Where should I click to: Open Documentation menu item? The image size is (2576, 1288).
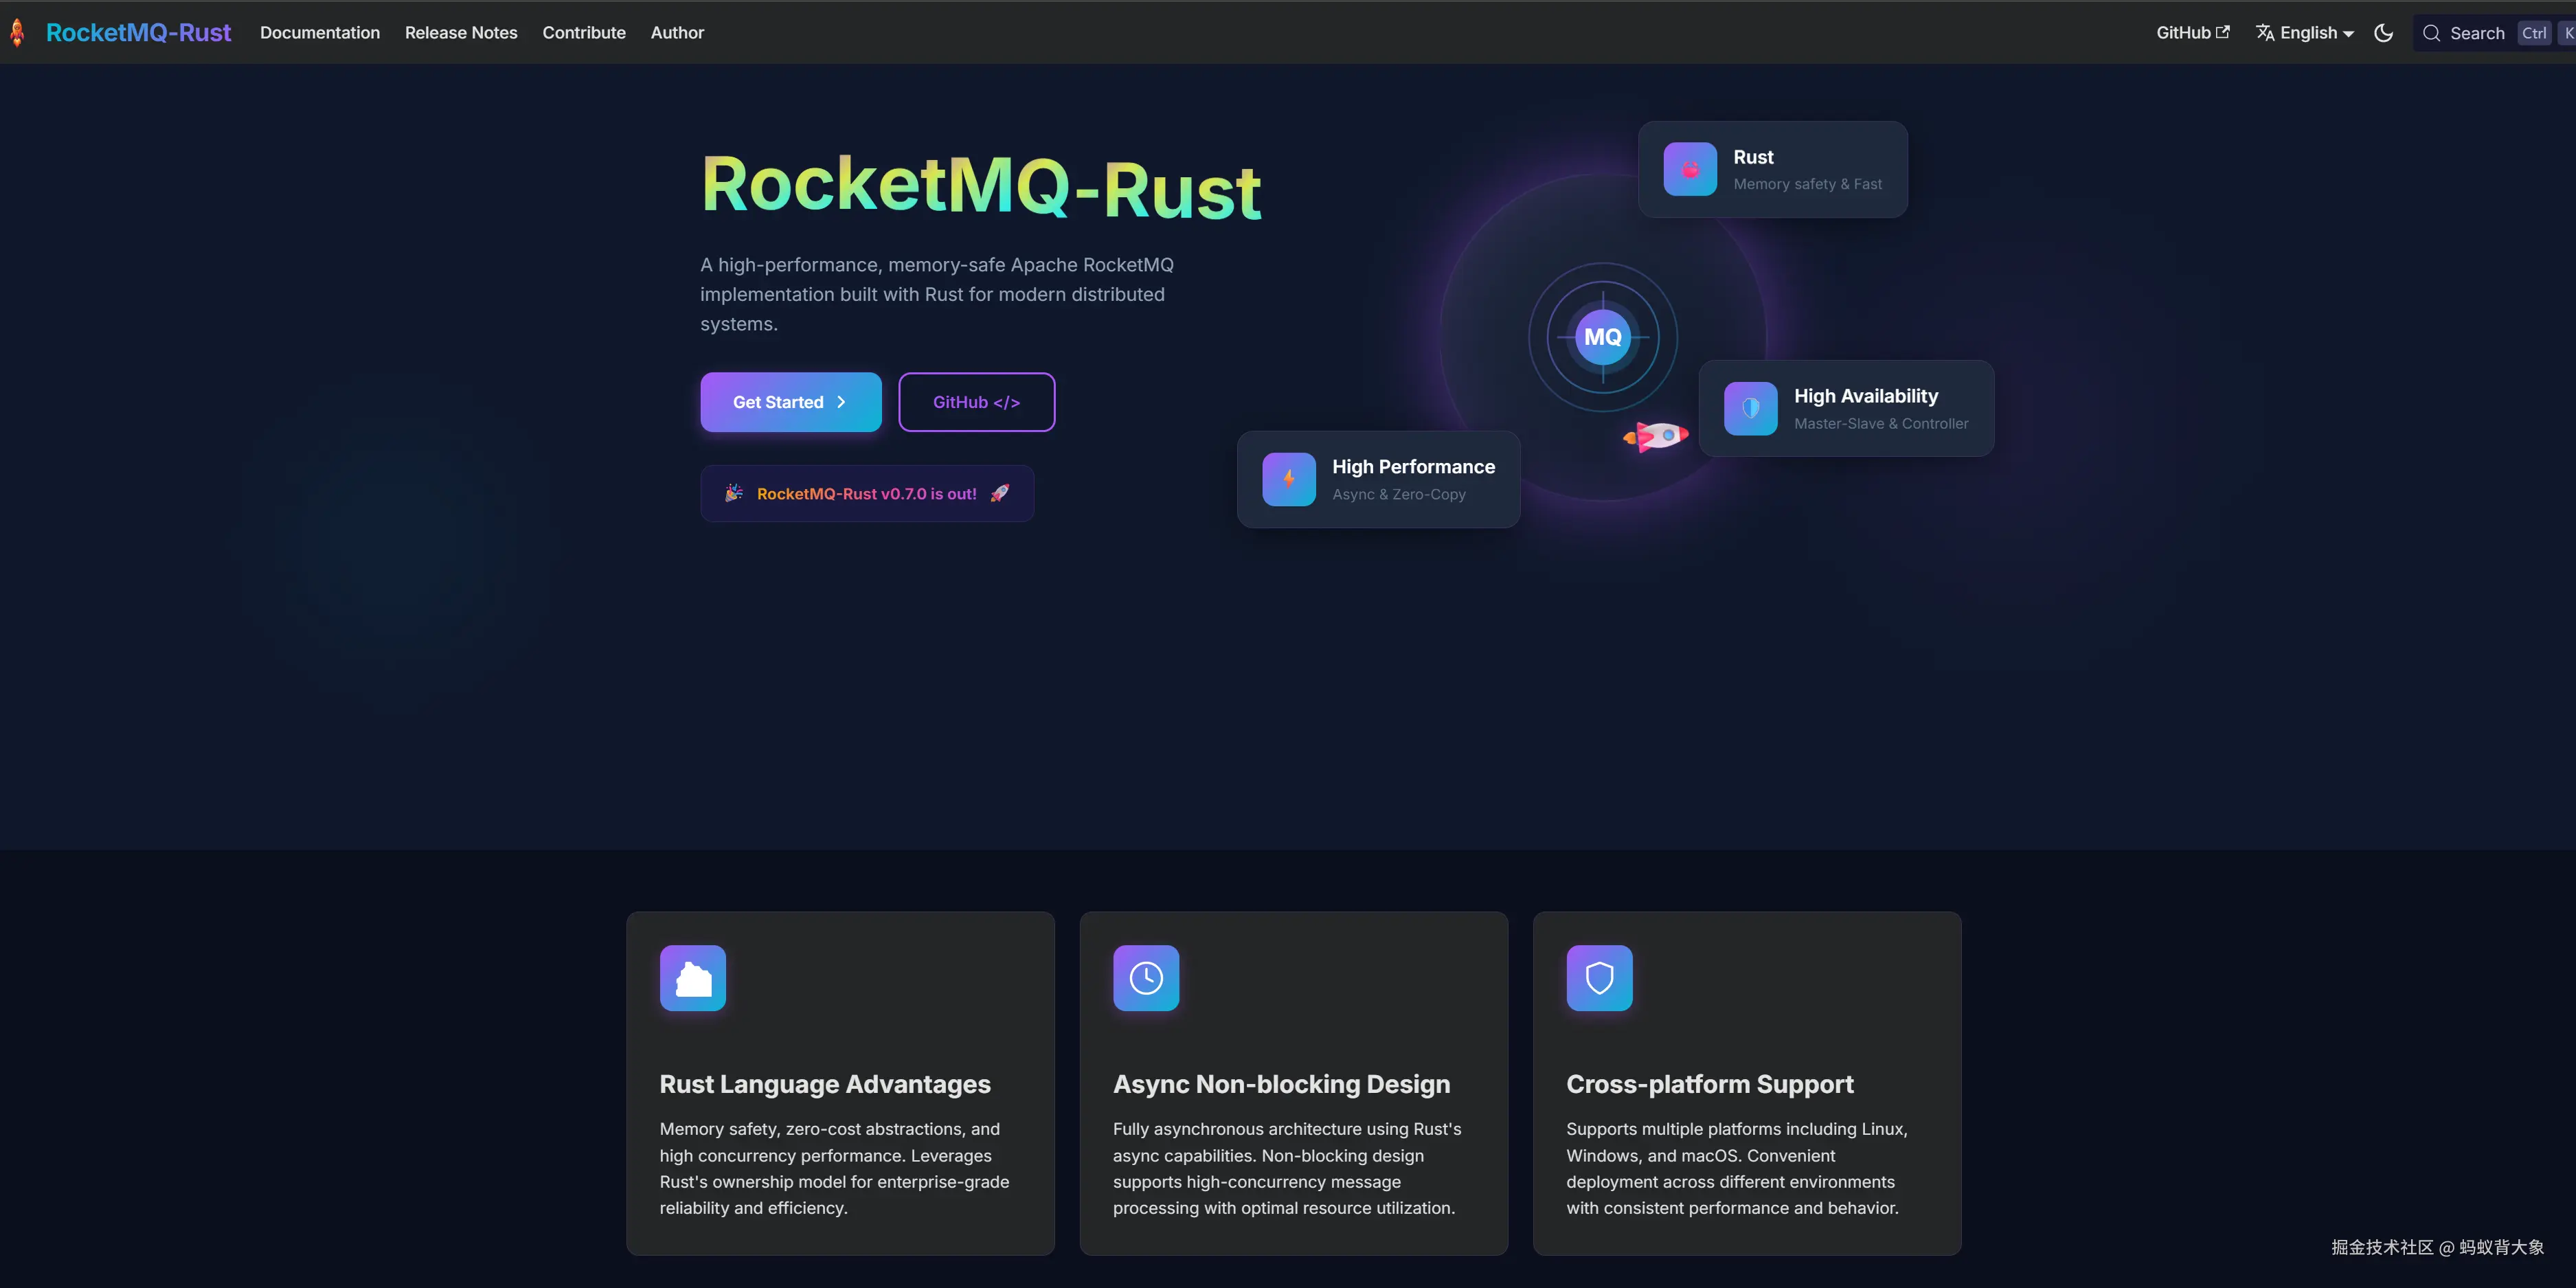(x=320, y=33)
